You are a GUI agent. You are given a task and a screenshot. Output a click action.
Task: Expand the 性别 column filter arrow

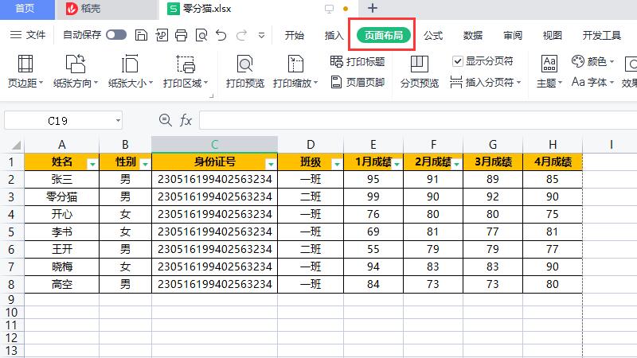[144, 163]
